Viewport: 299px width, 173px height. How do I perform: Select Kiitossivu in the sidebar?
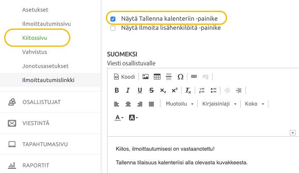(x=35, y=38)
